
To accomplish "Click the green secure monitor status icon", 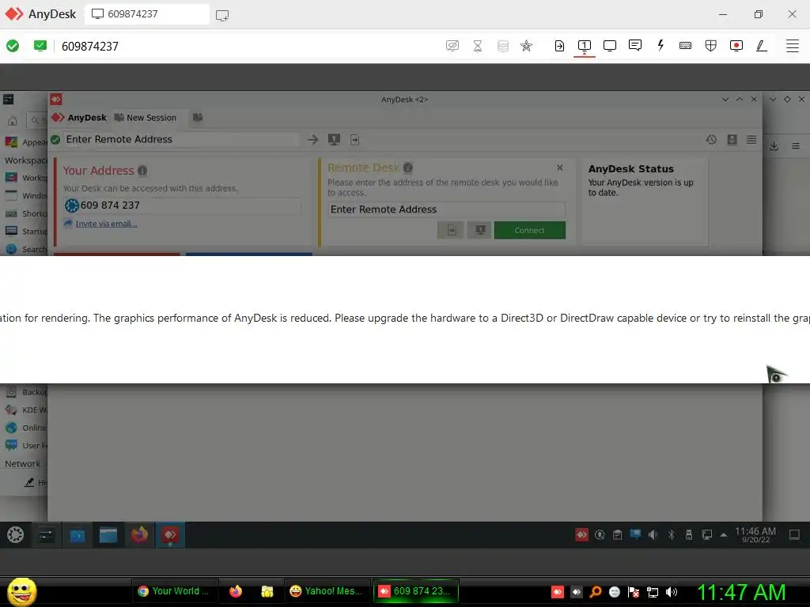I will coord(40,46).
